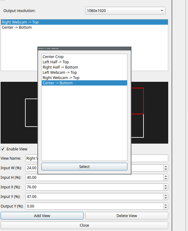This screenshot has height=231, width=188.
Task: Click the Input X percentage field
Action: tap(93, 187)
